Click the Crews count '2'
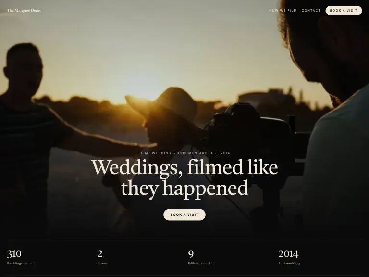Image resolution: width=369 pixels, height=277 pixels. pyautogui.click(x=100, y=254)
